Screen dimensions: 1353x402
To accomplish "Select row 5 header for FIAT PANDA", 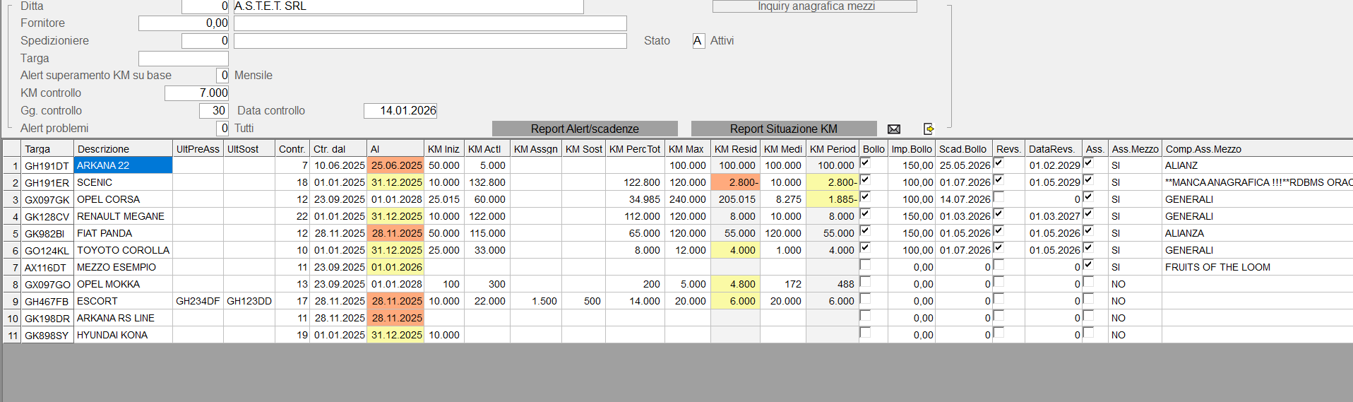I will coord(12,233).
